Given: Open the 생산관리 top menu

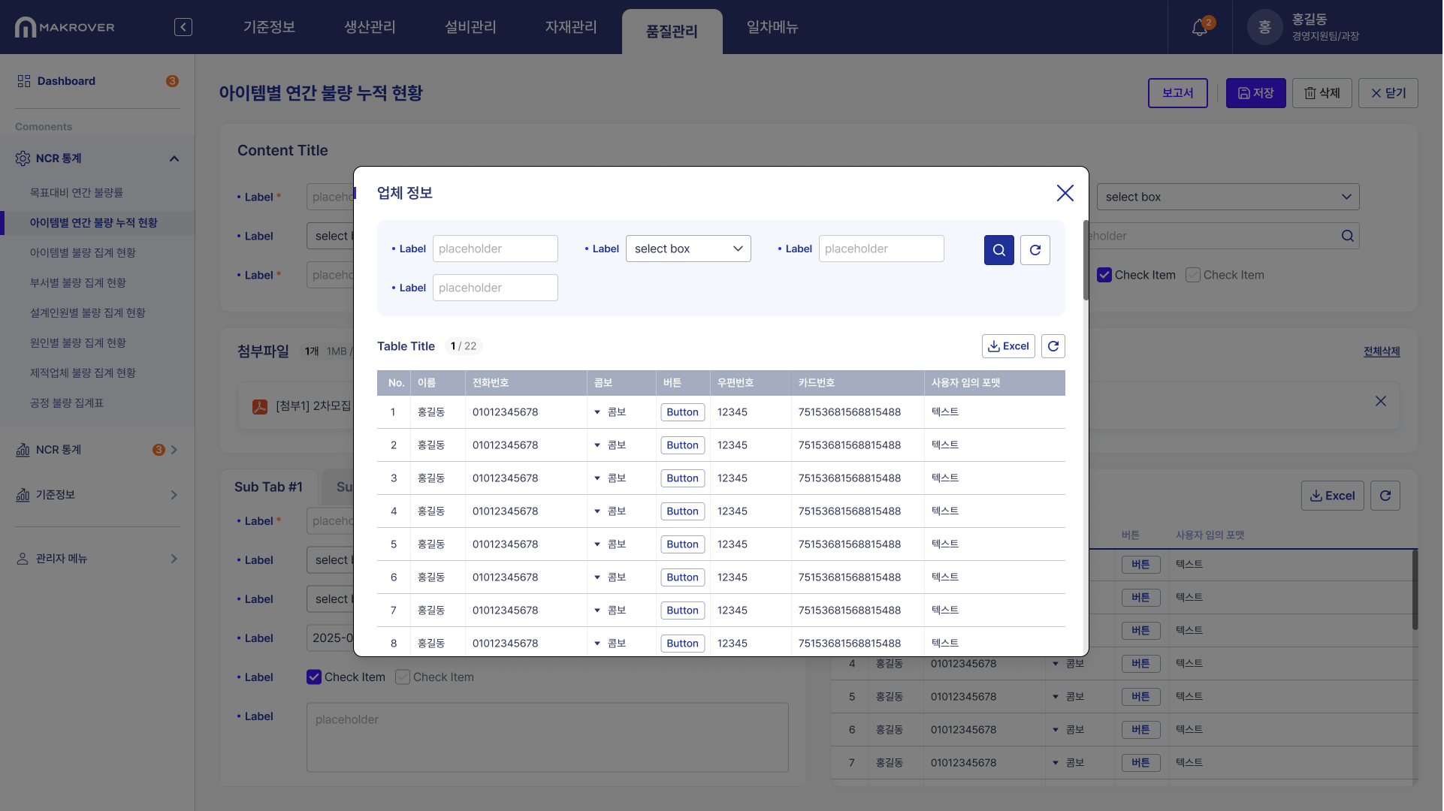Looking at the screenshot, I should 370,27.
